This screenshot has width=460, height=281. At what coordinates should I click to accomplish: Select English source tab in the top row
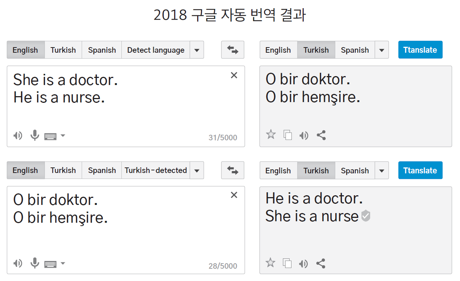tap(26, 50)
